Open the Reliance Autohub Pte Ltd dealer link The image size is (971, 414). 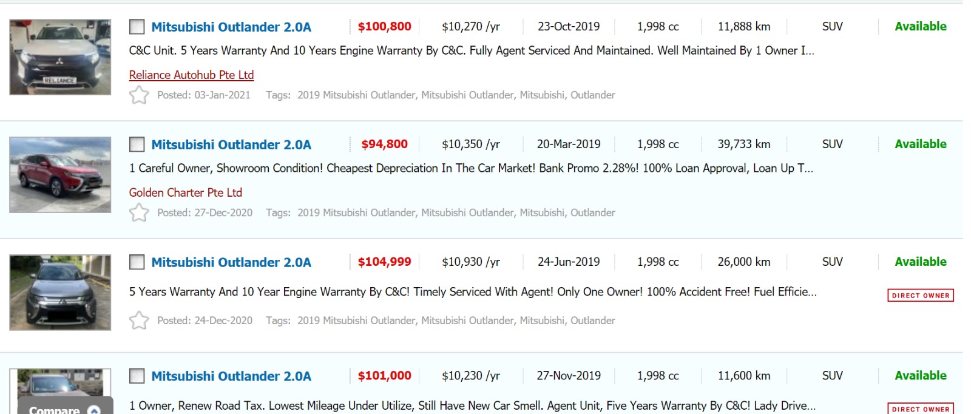pos(191,75)
